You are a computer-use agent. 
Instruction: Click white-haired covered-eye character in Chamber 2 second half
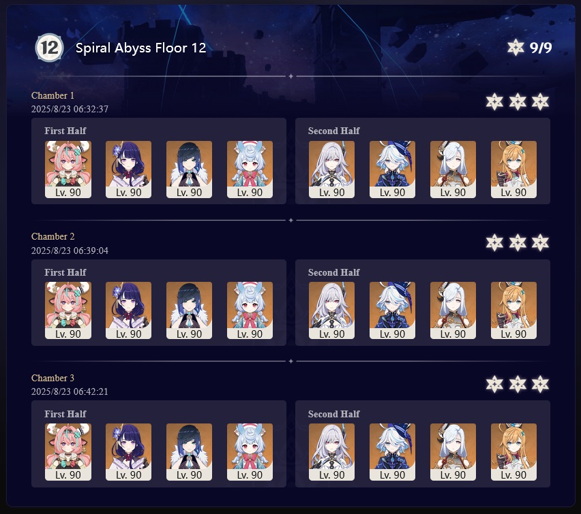(x=453, y=310)
